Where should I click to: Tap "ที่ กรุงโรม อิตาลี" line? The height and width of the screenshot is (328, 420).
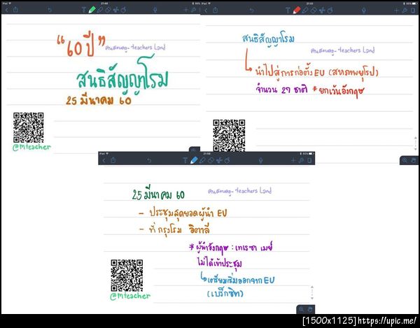tap(179, 230)
